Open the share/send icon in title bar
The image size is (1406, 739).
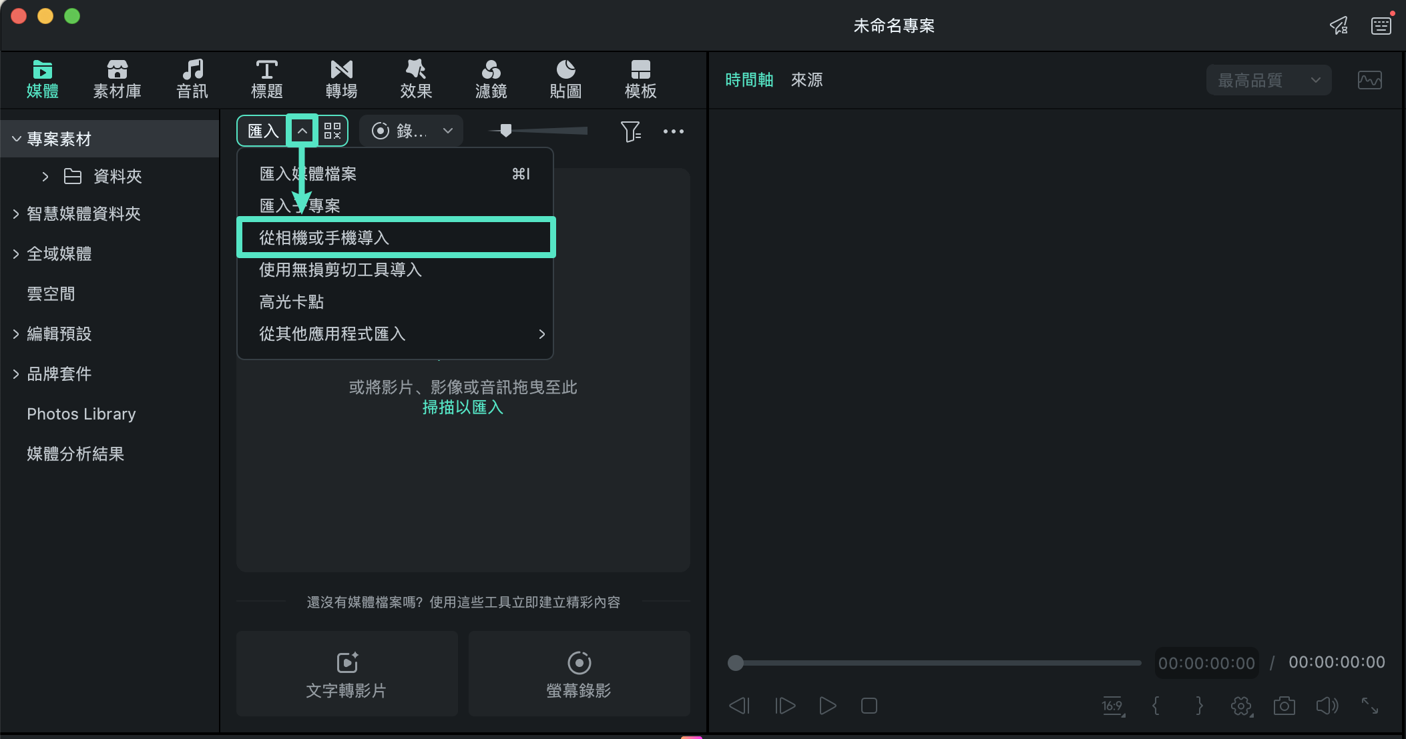pyautogui.click(x=1339, y=26)
